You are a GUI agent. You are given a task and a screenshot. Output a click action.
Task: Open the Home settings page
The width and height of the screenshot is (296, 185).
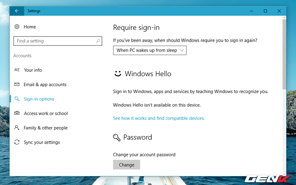tap(30, 27)
